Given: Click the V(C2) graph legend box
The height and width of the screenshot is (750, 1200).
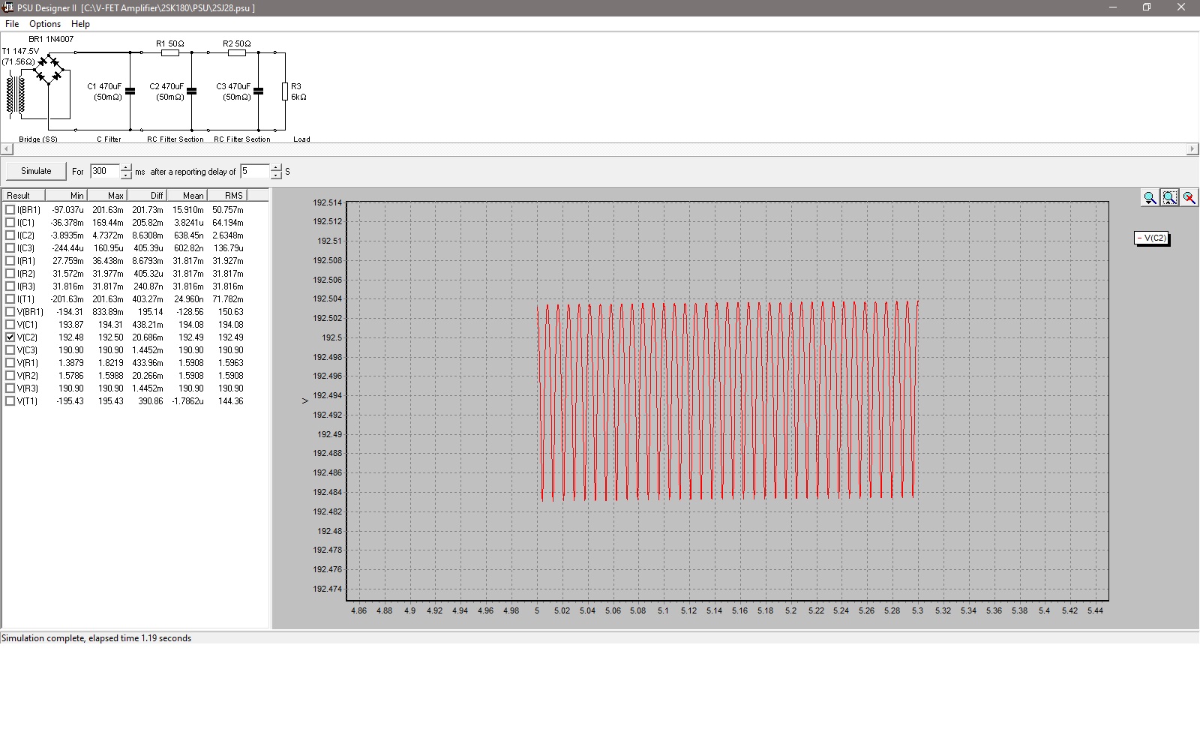Looking at the screenshot, I should pos(1151,238).
